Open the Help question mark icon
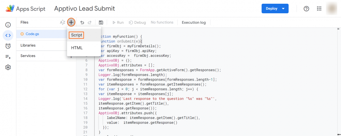341x136 pixels. 306,8
